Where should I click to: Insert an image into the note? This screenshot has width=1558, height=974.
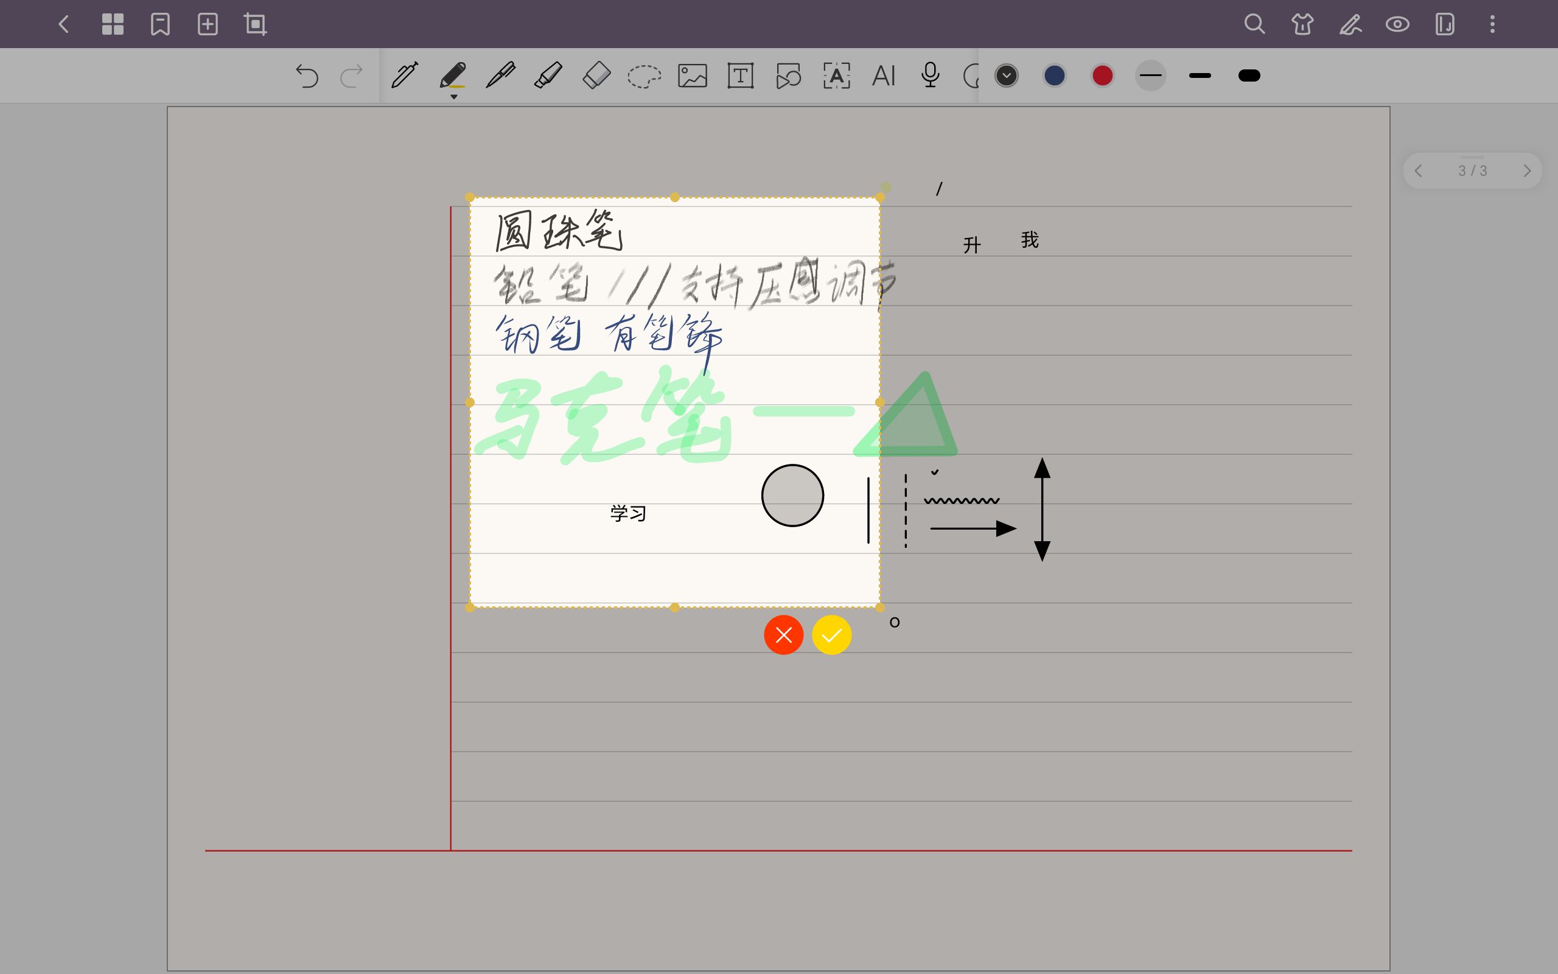pyautogui.click(x=691, y=75)
